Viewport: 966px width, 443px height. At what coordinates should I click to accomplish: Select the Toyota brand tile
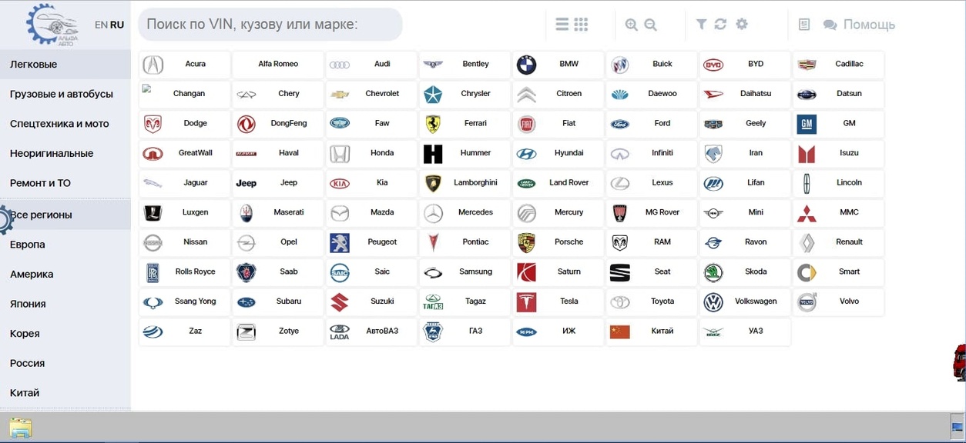(652, 302)
